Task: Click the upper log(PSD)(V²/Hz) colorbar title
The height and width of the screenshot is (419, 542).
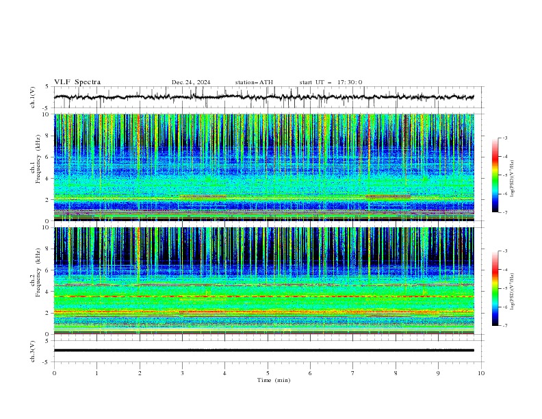Action: (x=513, y=179)
